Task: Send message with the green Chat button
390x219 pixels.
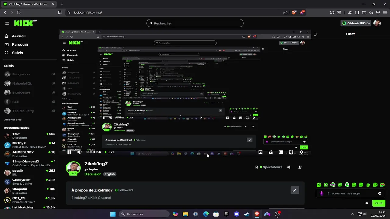Action: [x=379, y=203]
